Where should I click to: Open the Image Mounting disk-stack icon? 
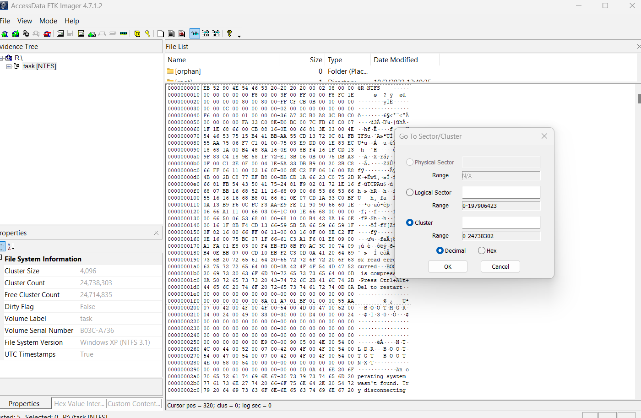point(26,33)
